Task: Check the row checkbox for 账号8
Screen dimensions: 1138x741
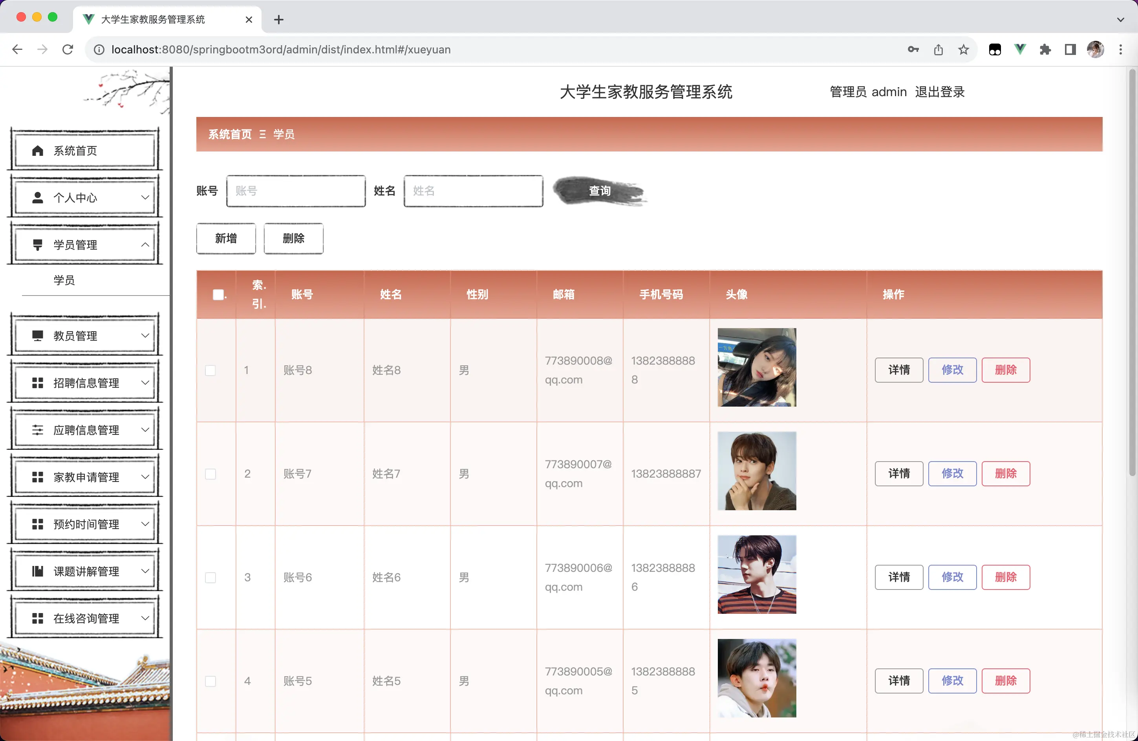Action: pyautogui.click(x=210, y=370)
